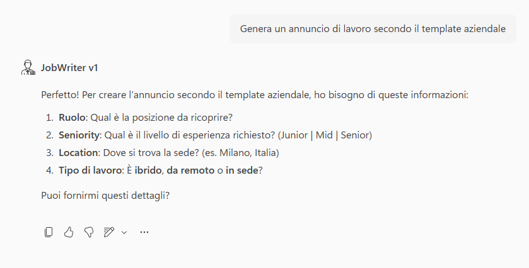Click the intro sentence starting with Perfetto!
The width and height of the screenshot is (529, 268).
tap(255, 95)
